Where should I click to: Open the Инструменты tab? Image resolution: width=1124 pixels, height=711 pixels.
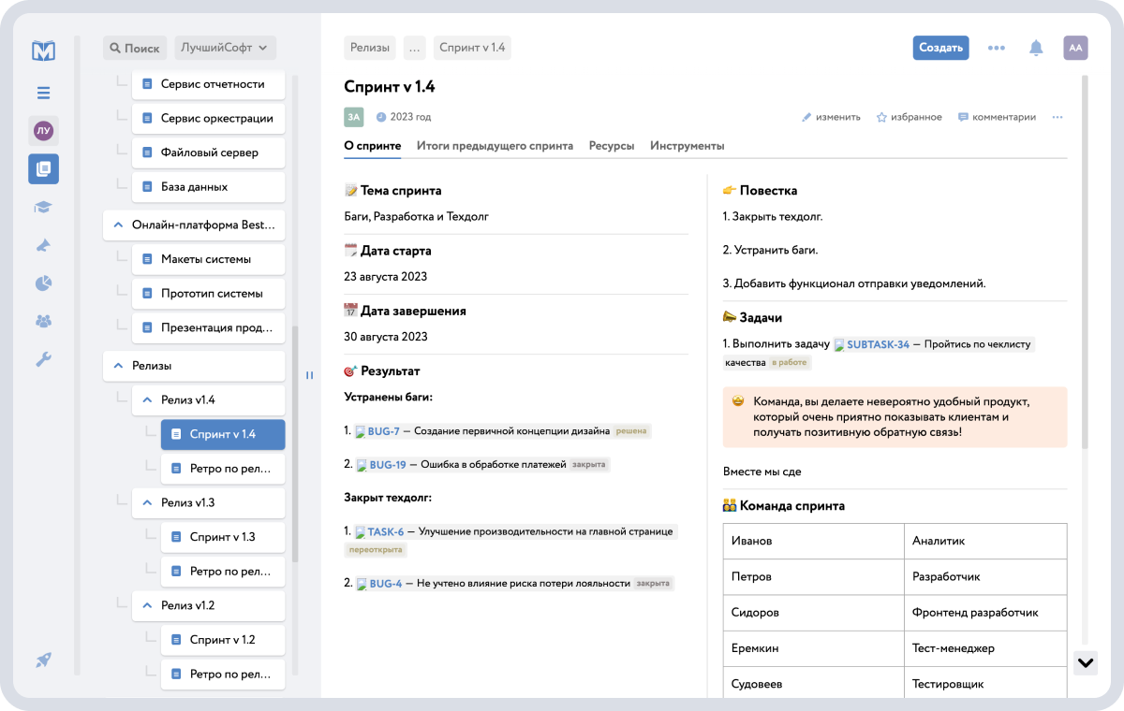(x=688, y=146)
